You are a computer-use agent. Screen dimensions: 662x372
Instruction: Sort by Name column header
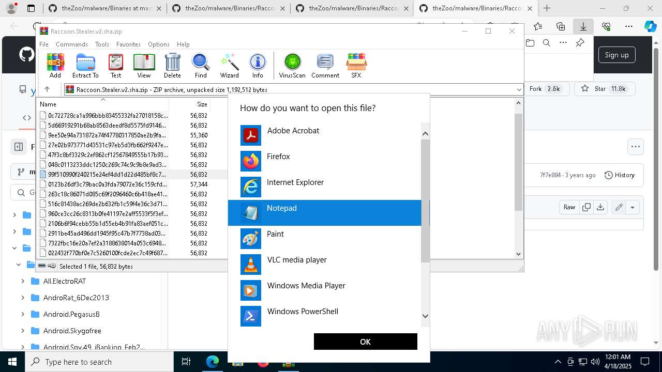pyautogui.click(x=102, y=104)
